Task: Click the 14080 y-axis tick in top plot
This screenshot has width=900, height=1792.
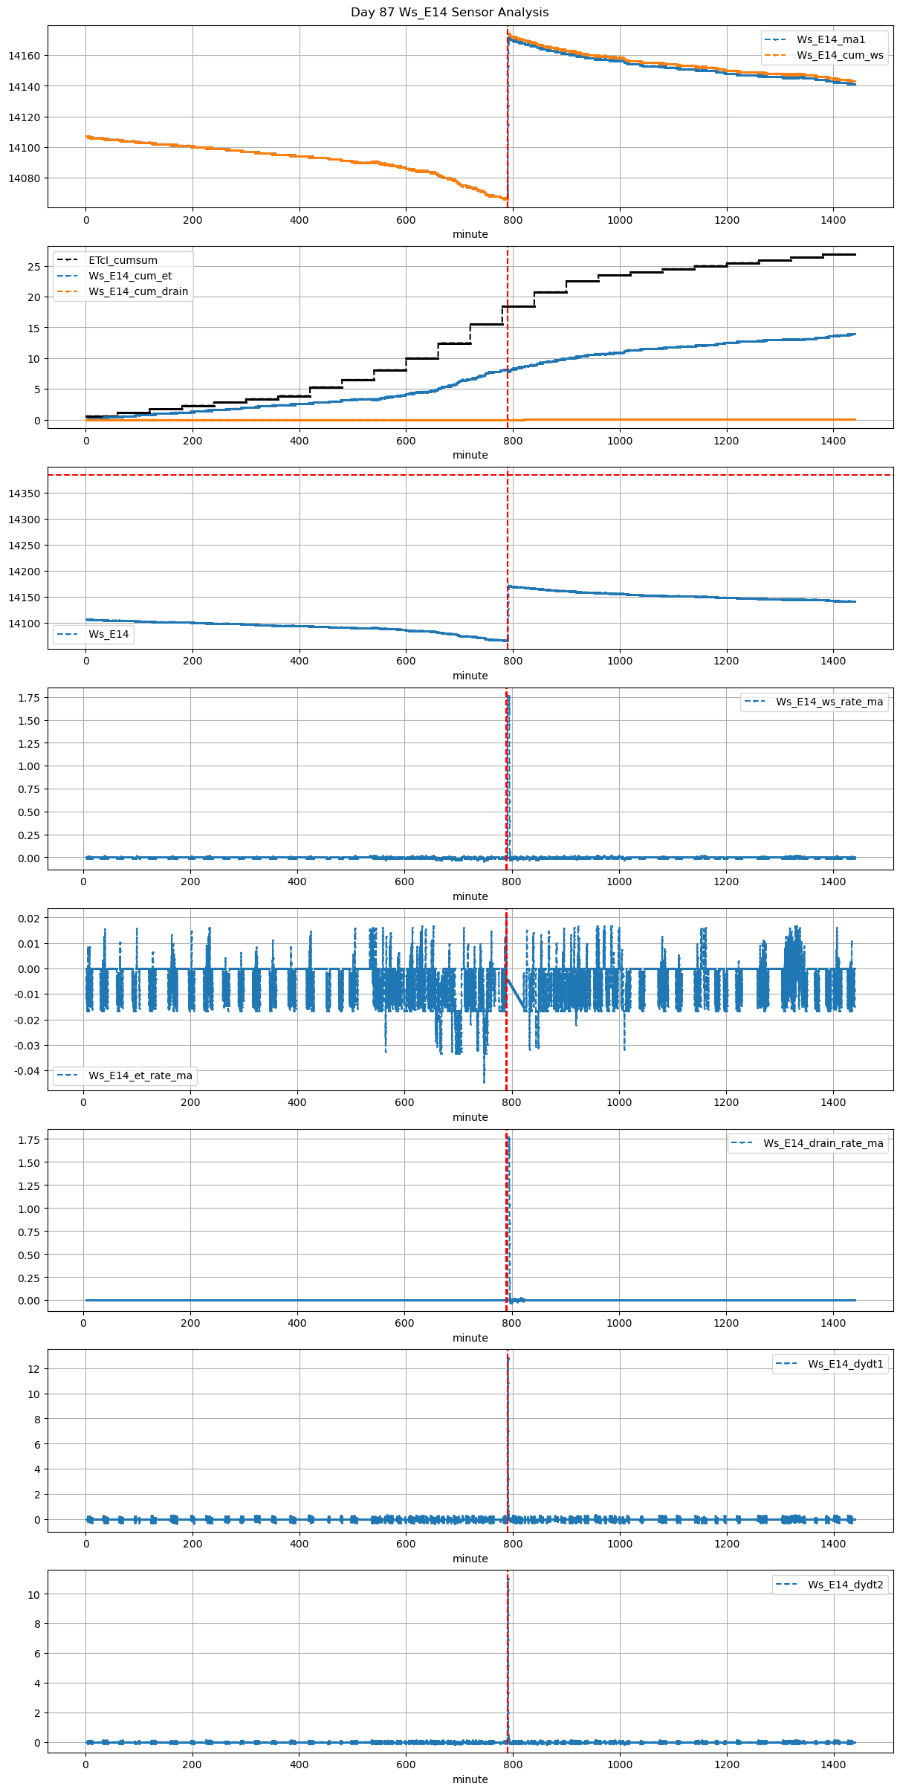Action: [x=24, y=178]
